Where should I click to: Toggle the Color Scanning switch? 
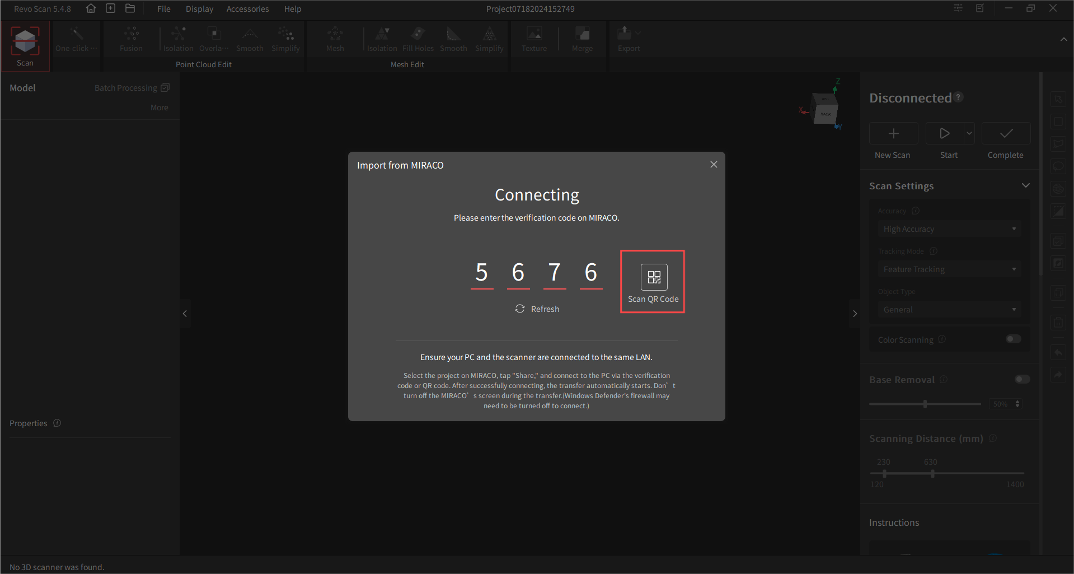pos(1014,339)
